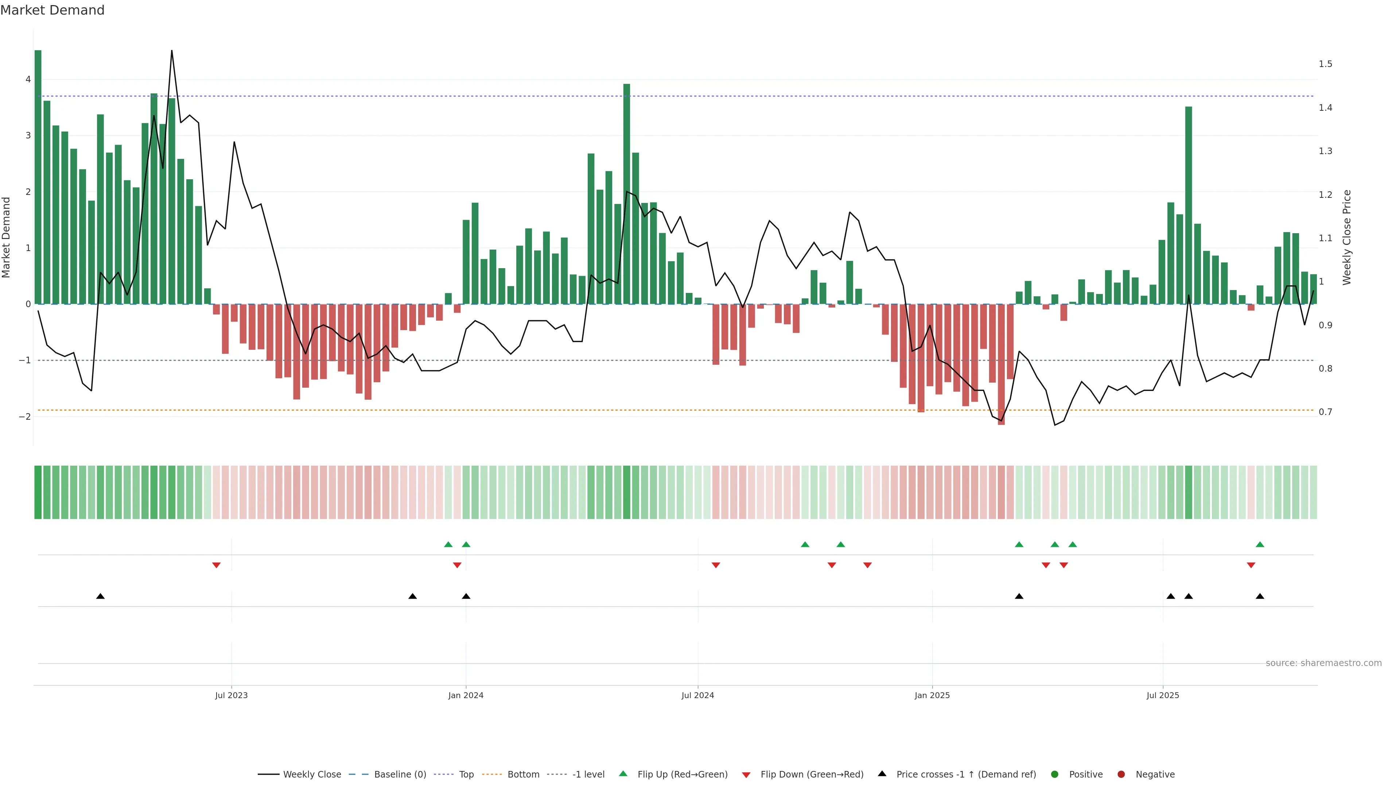Click Flip Down red triangle legend icon
The height and width of the screenshot is (787, 1400).
(x=746, y=775)
